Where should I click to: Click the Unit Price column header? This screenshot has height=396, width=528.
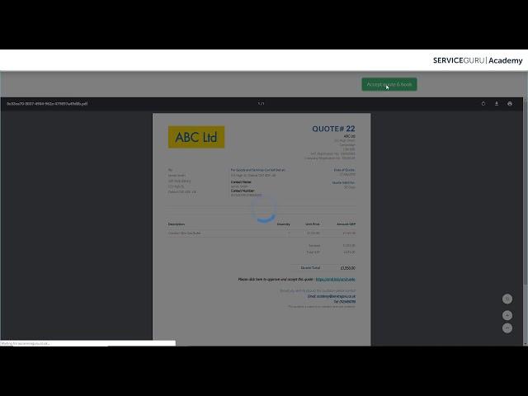click(x=312, y=224)
